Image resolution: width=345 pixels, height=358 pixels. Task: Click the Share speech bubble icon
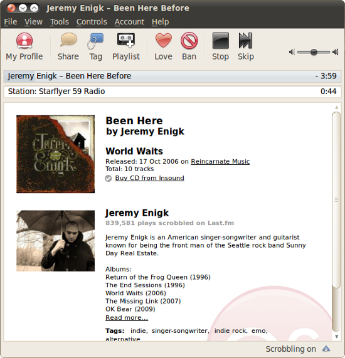[x=68, y=40]
